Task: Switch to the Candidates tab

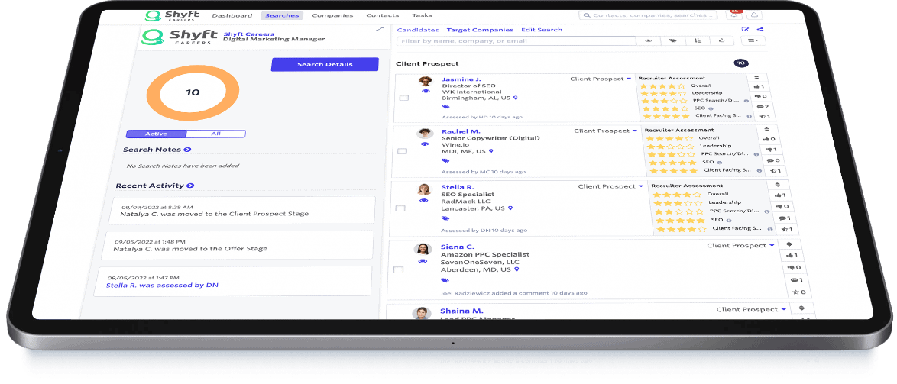Action: [x=418, y=30]
